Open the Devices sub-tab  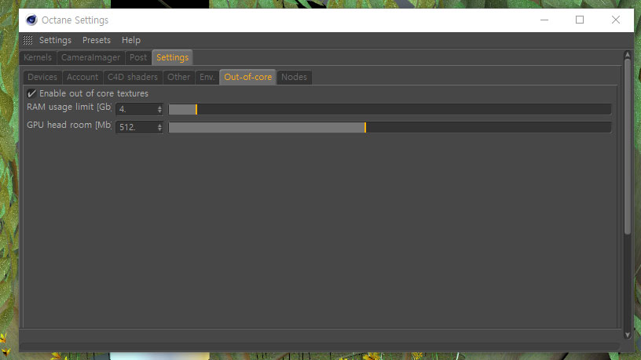42,77
